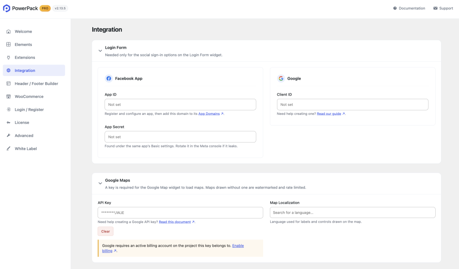Click the Integration globe icon in sidebar
459x269 pixels.
(9, 70)
